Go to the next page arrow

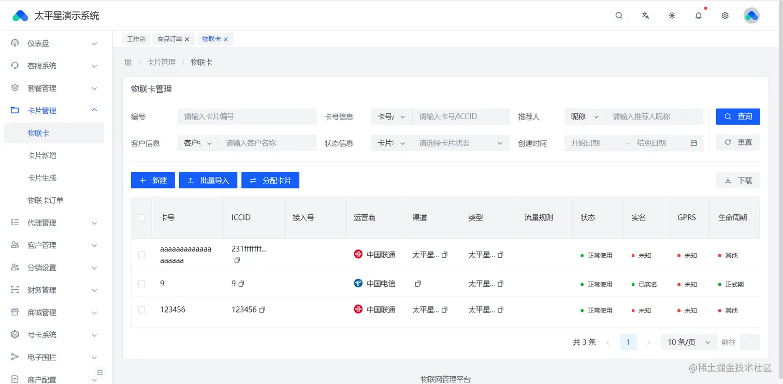648,342
